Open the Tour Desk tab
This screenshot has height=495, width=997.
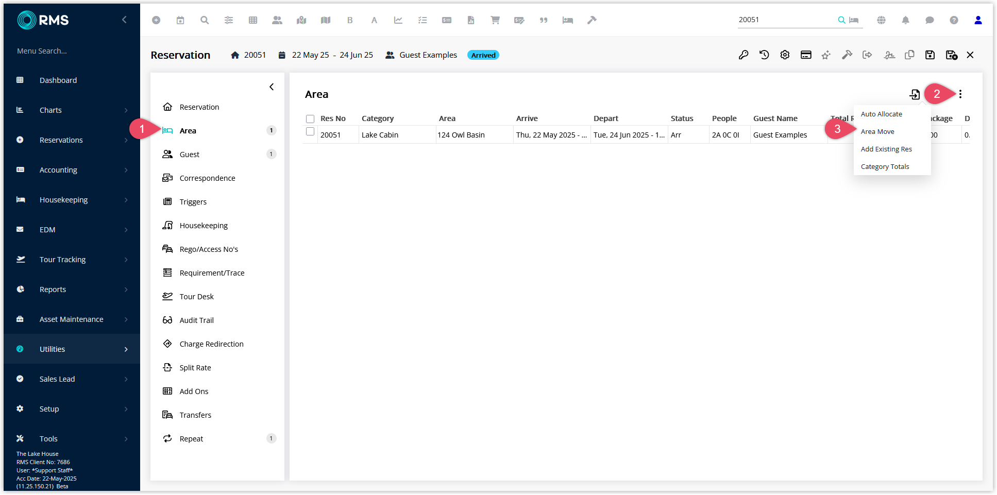point(217,297)
